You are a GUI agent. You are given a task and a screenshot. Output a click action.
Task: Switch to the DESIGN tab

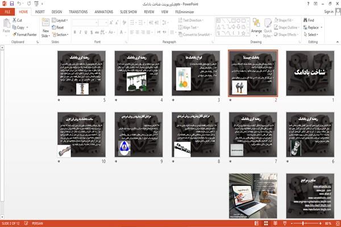(x=57, y=12)
